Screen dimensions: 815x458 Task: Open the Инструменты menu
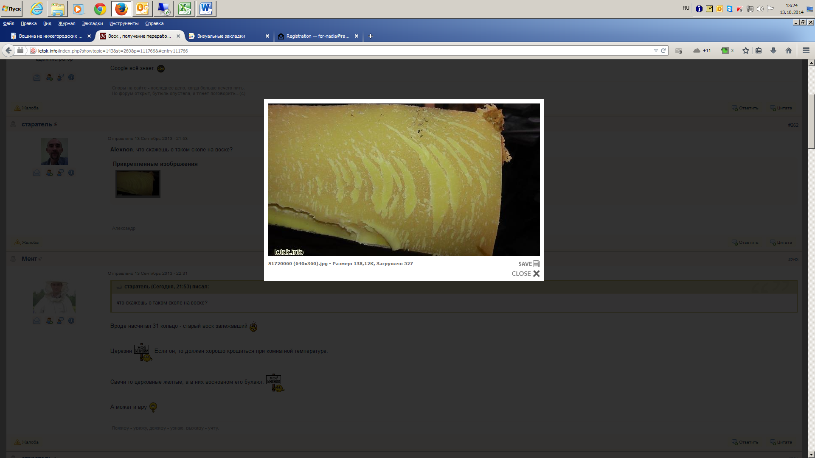point(124,23)
